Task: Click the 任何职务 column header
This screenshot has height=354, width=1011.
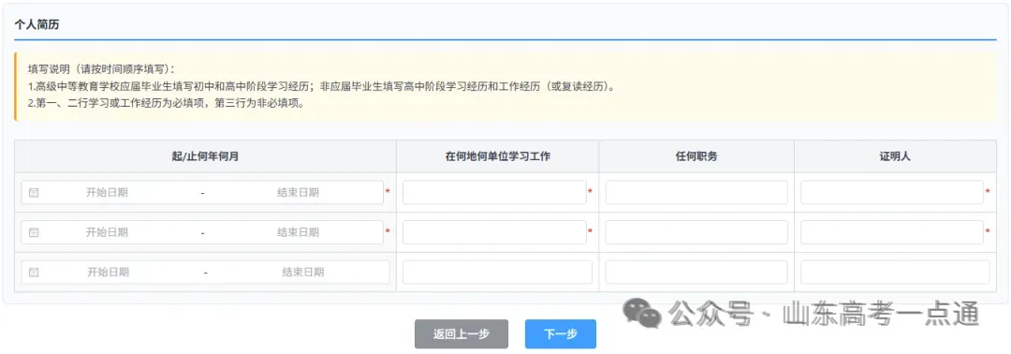Action: [x=696, y=156]
